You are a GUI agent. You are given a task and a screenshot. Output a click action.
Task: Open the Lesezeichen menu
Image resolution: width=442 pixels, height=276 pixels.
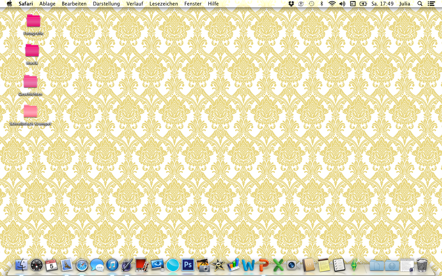click(164, 4)
